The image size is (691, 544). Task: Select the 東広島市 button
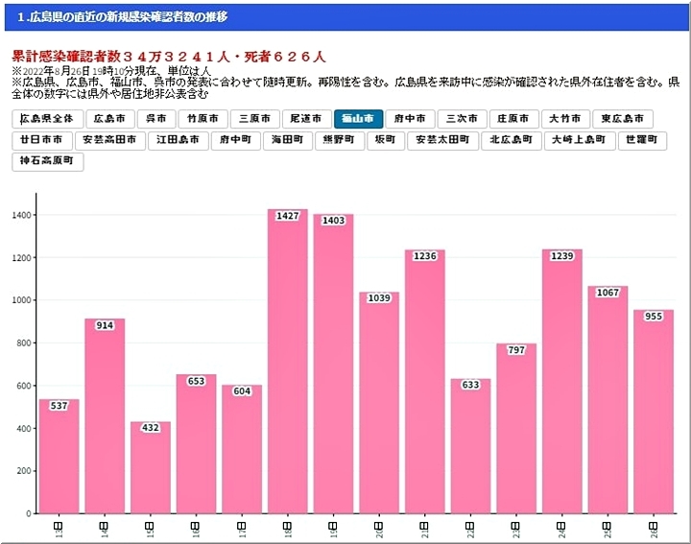click(622, 119)
